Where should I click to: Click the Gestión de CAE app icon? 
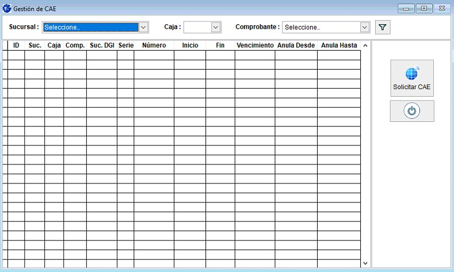pyautogui.click(x=7, y=9)
